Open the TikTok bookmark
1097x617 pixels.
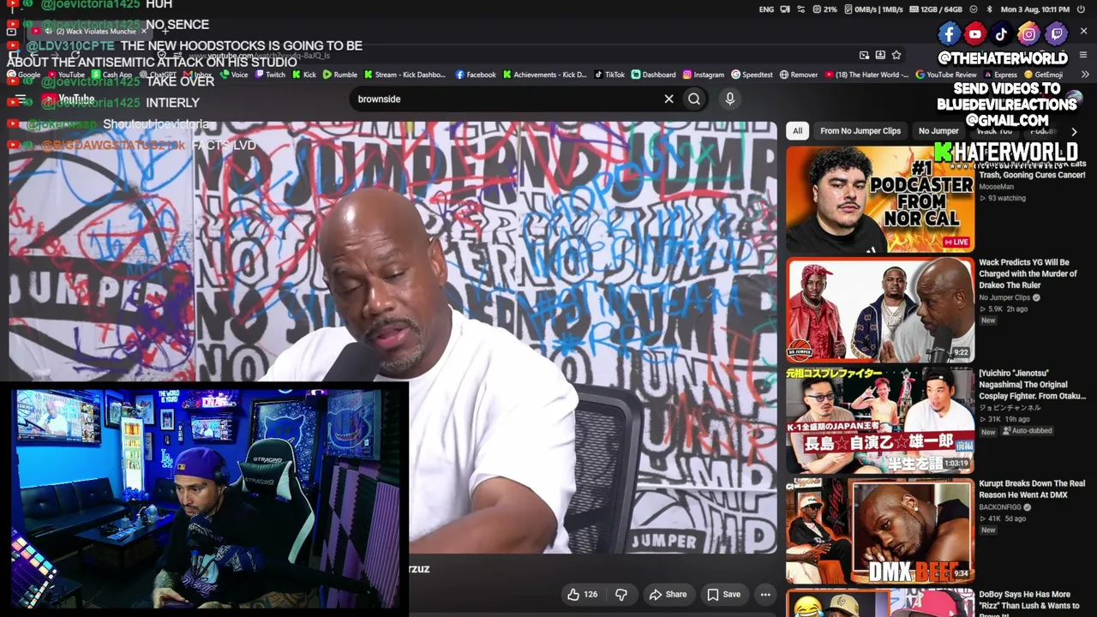coord(609,75)
